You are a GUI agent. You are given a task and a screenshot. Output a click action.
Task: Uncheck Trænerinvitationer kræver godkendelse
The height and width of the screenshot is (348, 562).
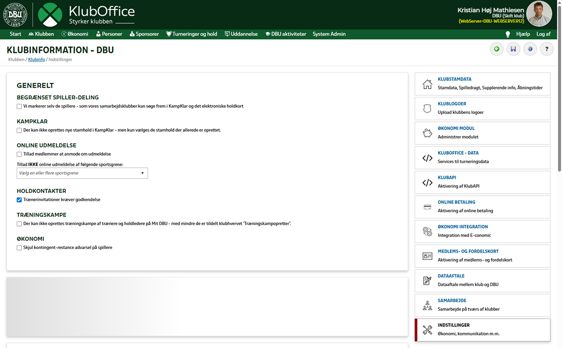pyautogui.click(x=19, y=200)
